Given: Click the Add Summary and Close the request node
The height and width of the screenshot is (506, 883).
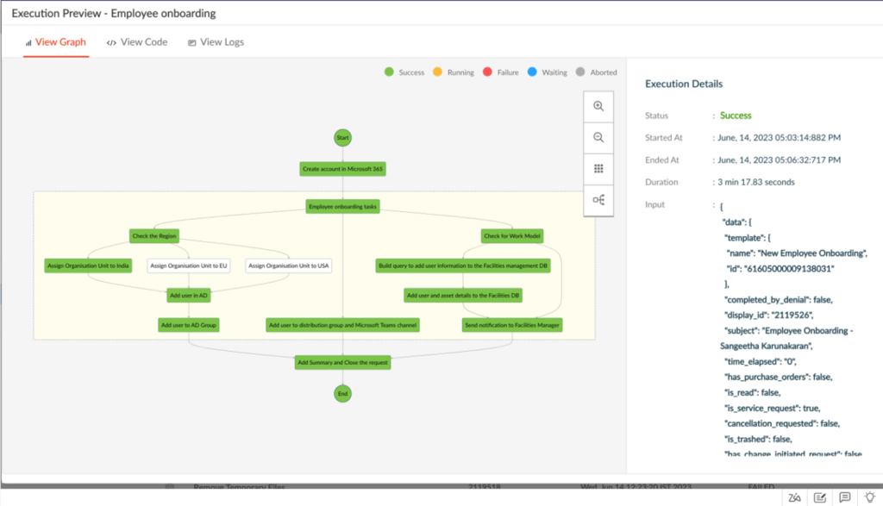Looking at the screenshot, I should click(342, 362).
